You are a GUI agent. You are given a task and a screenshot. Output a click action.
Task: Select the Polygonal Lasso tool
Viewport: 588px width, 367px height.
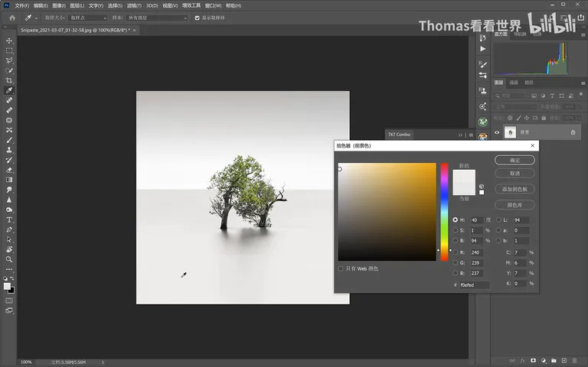click(9, 60)
